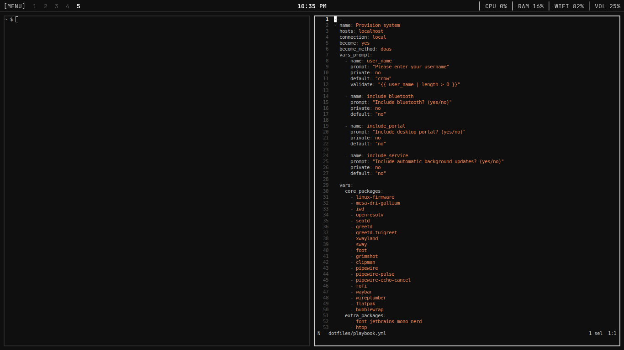Click the 'htop' package entry
The width and height of the screenshot is (624, 350).
361,328
